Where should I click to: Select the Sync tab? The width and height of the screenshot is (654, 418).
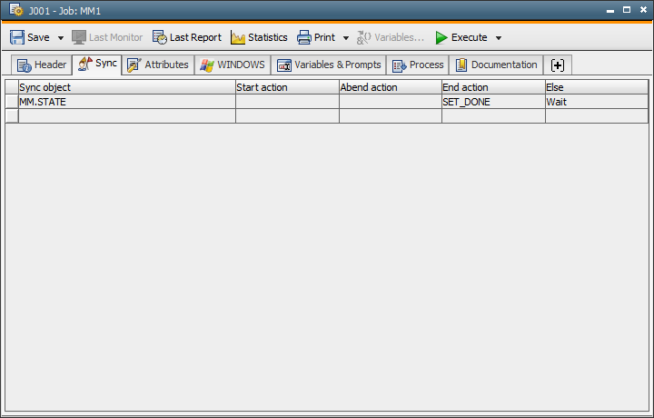(x=97, y=65)
